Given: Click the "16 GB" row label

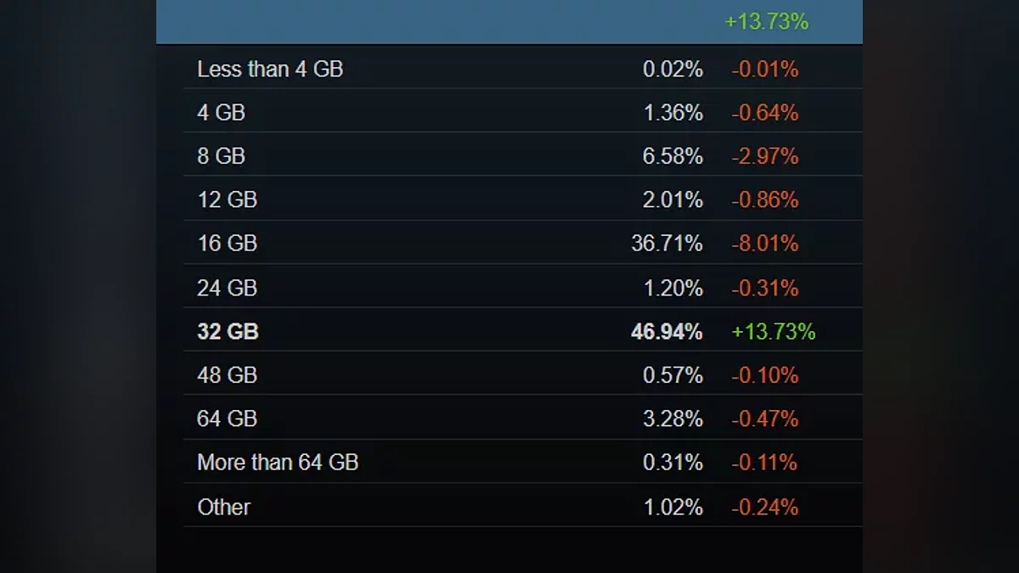Looking at the screenshot, I should pyautogui.click(x=227, y=244).
